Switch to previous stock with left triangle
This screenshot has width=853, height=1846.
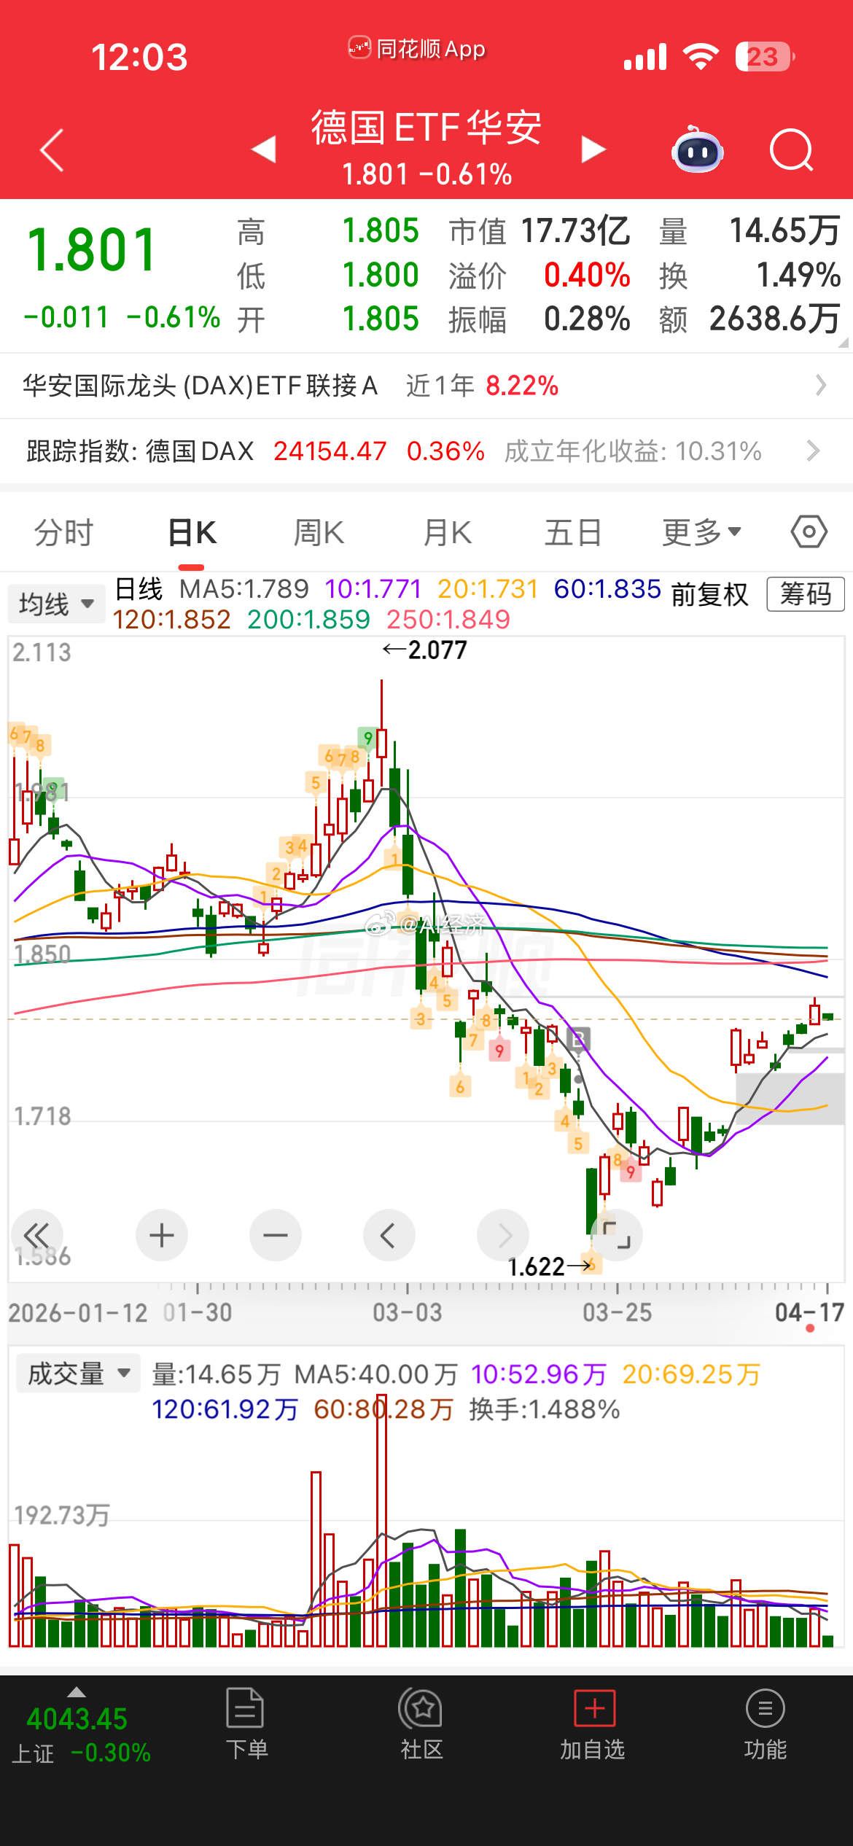point(263,149)
